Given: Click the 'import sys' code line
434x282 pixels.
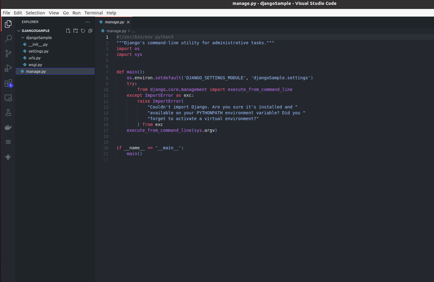Looking at the screenshot, I should pyautogui.click(x=129, y=55).
